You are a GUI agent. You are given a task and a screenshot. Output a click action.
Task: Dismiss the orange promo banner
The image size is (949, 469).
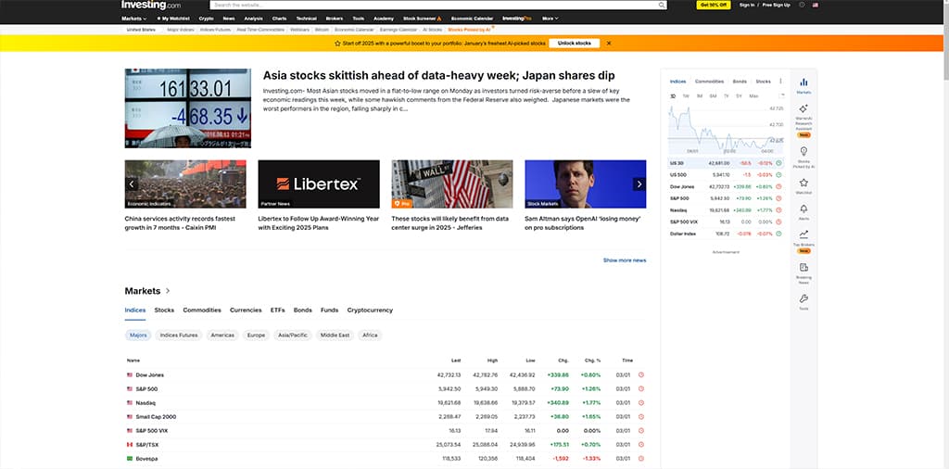609,44
